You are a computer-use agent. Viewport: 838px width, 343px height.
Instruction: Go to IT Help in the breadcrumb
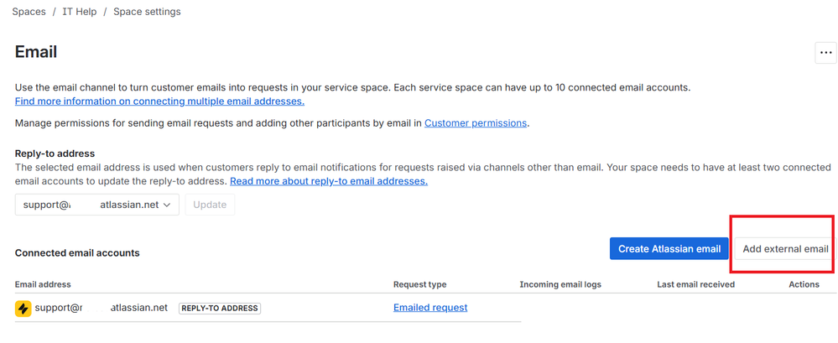pos(80,11)
